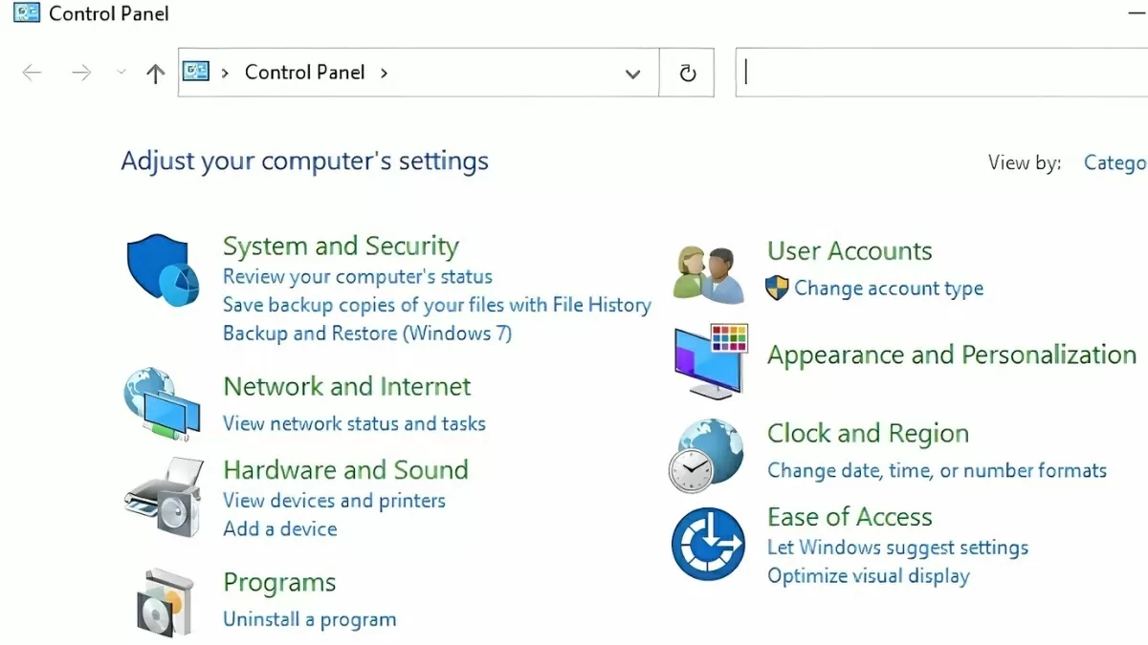Screen dimensions: 1148x645
Task: Expand the chevron after Control Panel breadcrumb
Action: coord(385,73)
